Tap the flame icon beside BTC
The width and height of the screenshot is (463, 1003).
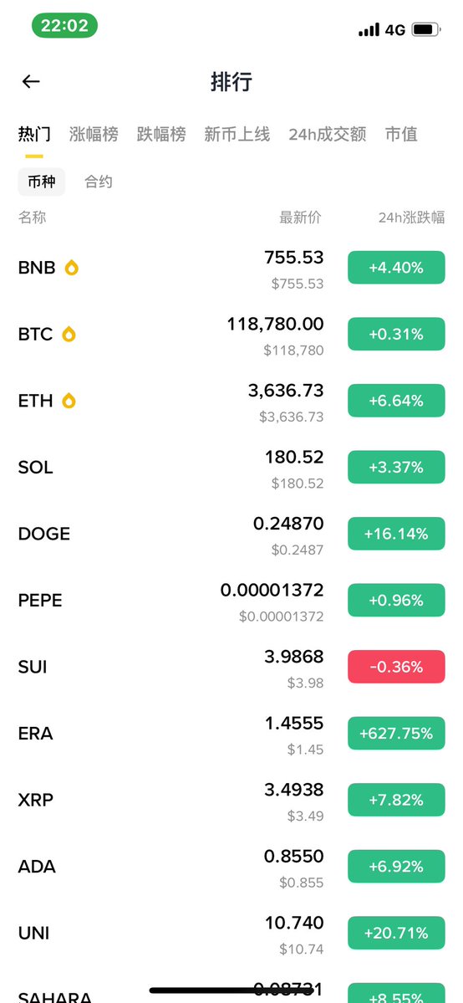pos(69,334)
